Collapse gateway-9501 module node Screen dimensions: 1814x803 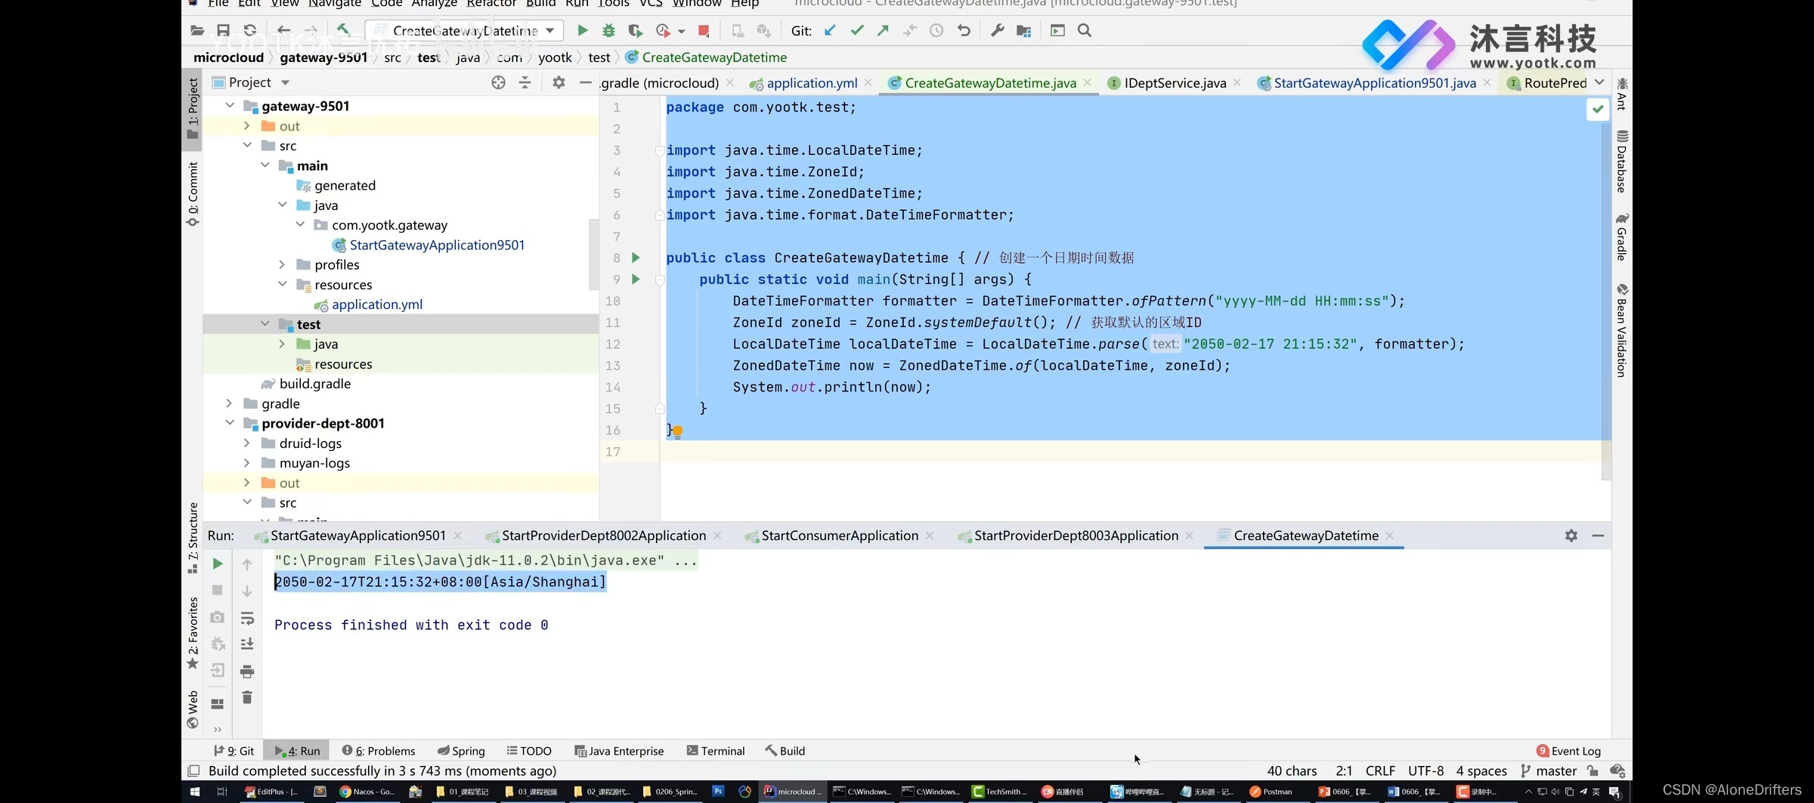point(230,106)
